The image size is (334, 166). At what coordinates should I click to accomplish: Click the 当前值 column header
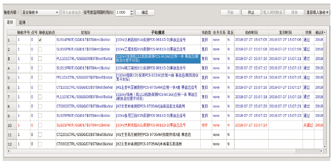(206, 32)
